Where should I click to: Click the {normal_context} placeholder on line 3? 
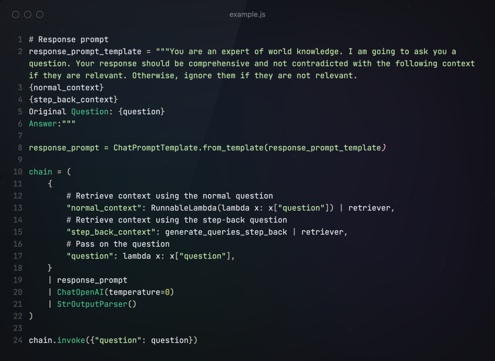click(67, 88)
